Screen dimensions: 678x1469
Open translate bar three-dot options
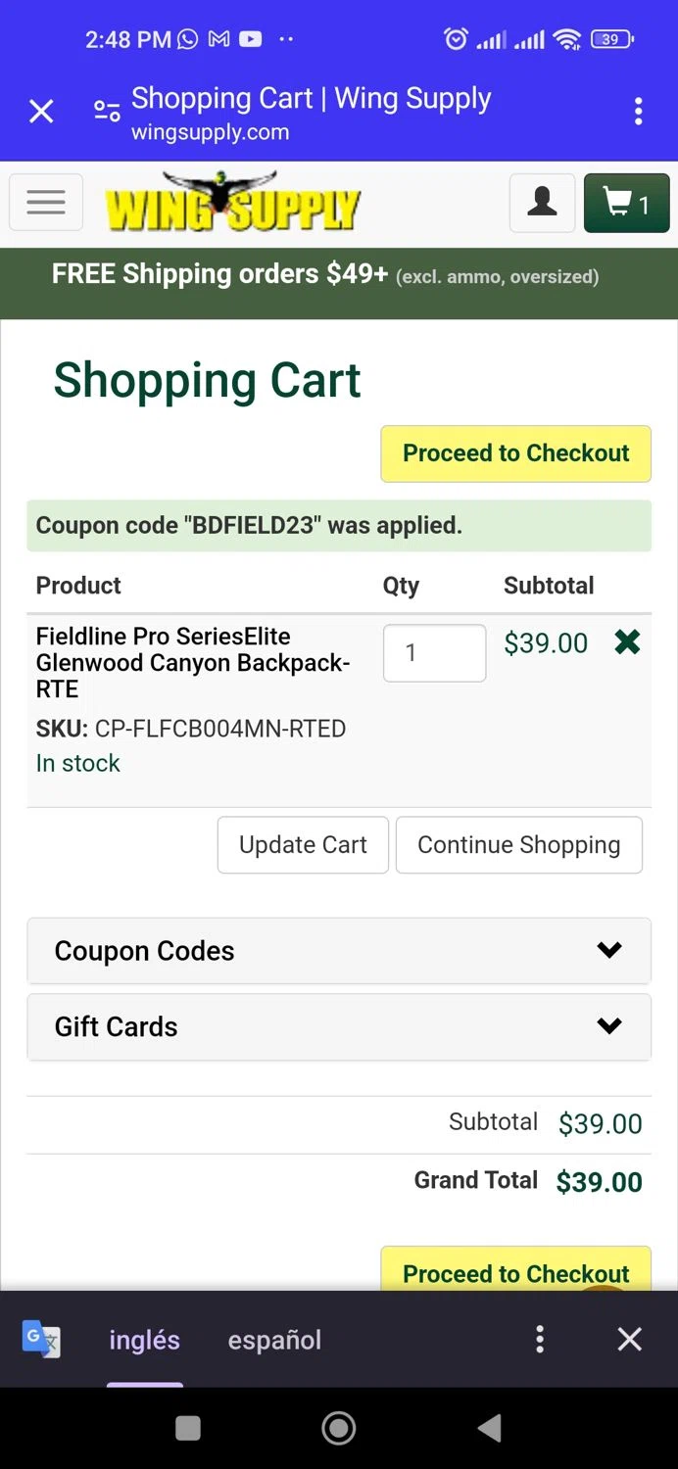click(540, 1339)
